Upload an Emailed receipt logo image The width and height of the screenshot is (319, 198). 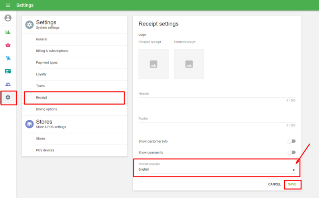[154, 64]
